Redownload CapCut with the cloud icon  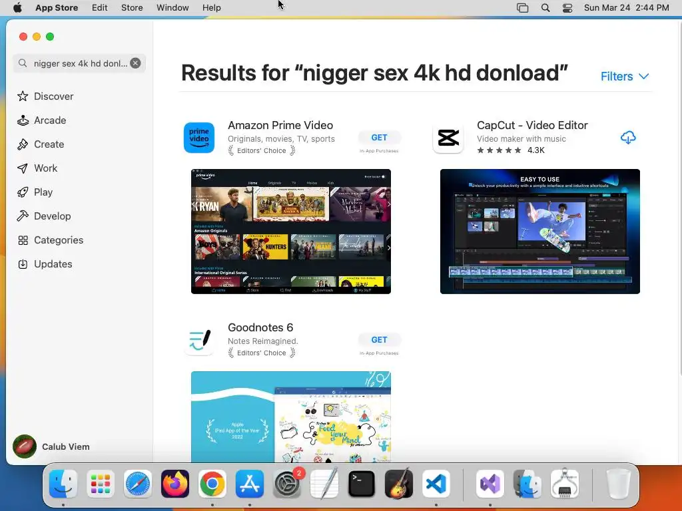[x=628, y=137]
